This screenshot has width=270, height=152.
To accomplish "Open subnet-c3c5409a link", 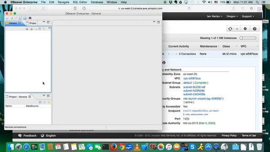I will tap(194, 94).
